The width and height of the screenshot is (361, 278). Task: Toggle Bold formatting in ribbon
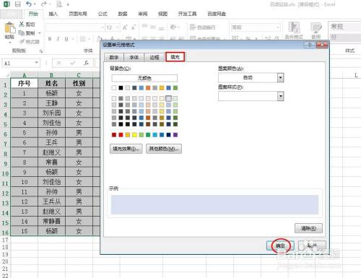click(x=50, y=39)
